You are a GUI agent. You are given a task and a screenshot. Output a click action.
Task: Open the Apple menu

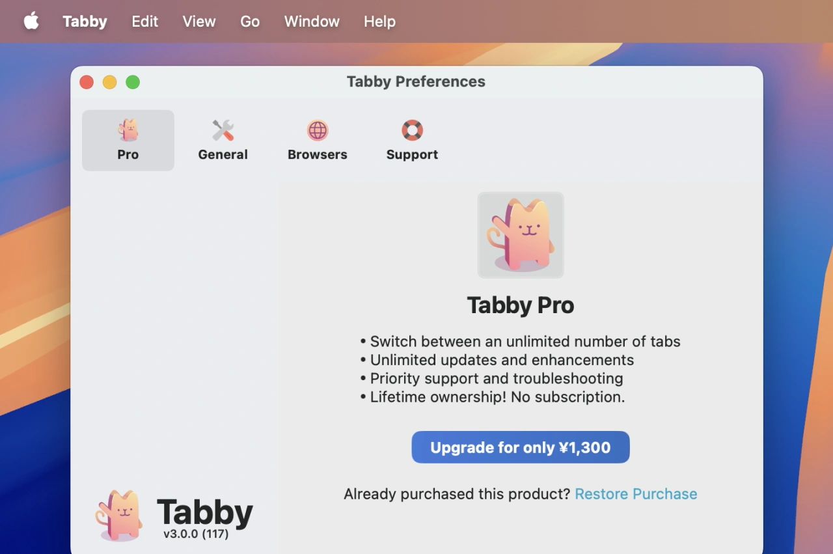coord(31,21)
